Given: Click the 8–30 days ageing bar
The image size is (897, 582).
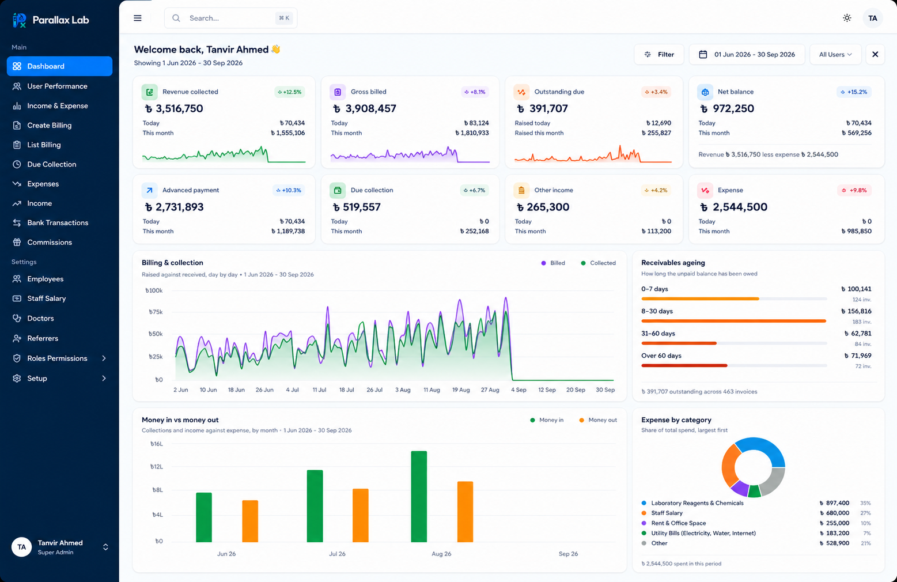Looking at the screenshot, I should (734, 321).
